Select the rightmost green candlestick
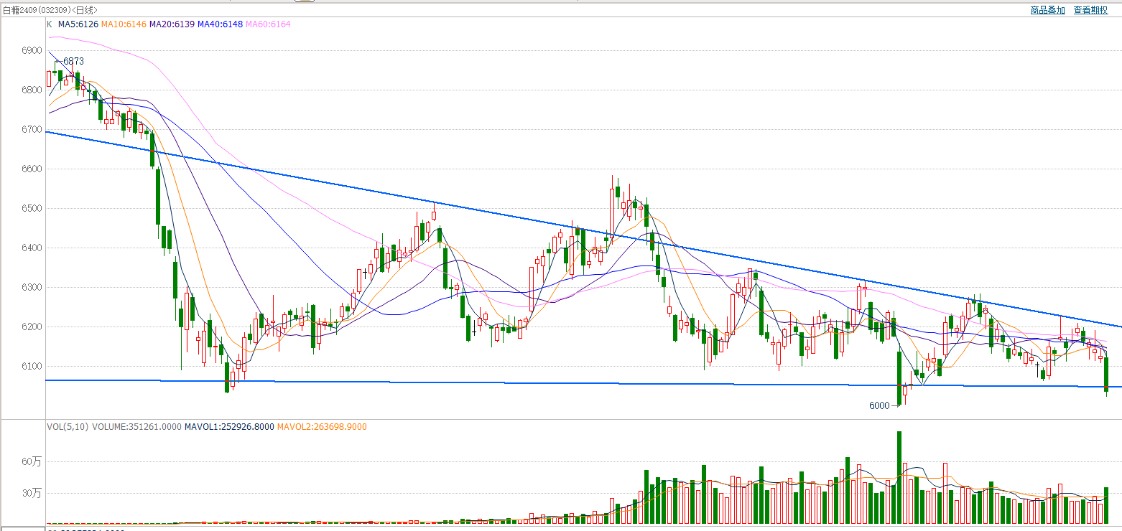This screenshot has width=1122, height=531. [x=1106, y=375]
